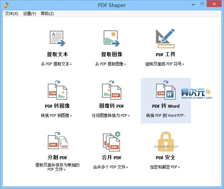Click the 合并 PDF merge icon

(112, 141)
